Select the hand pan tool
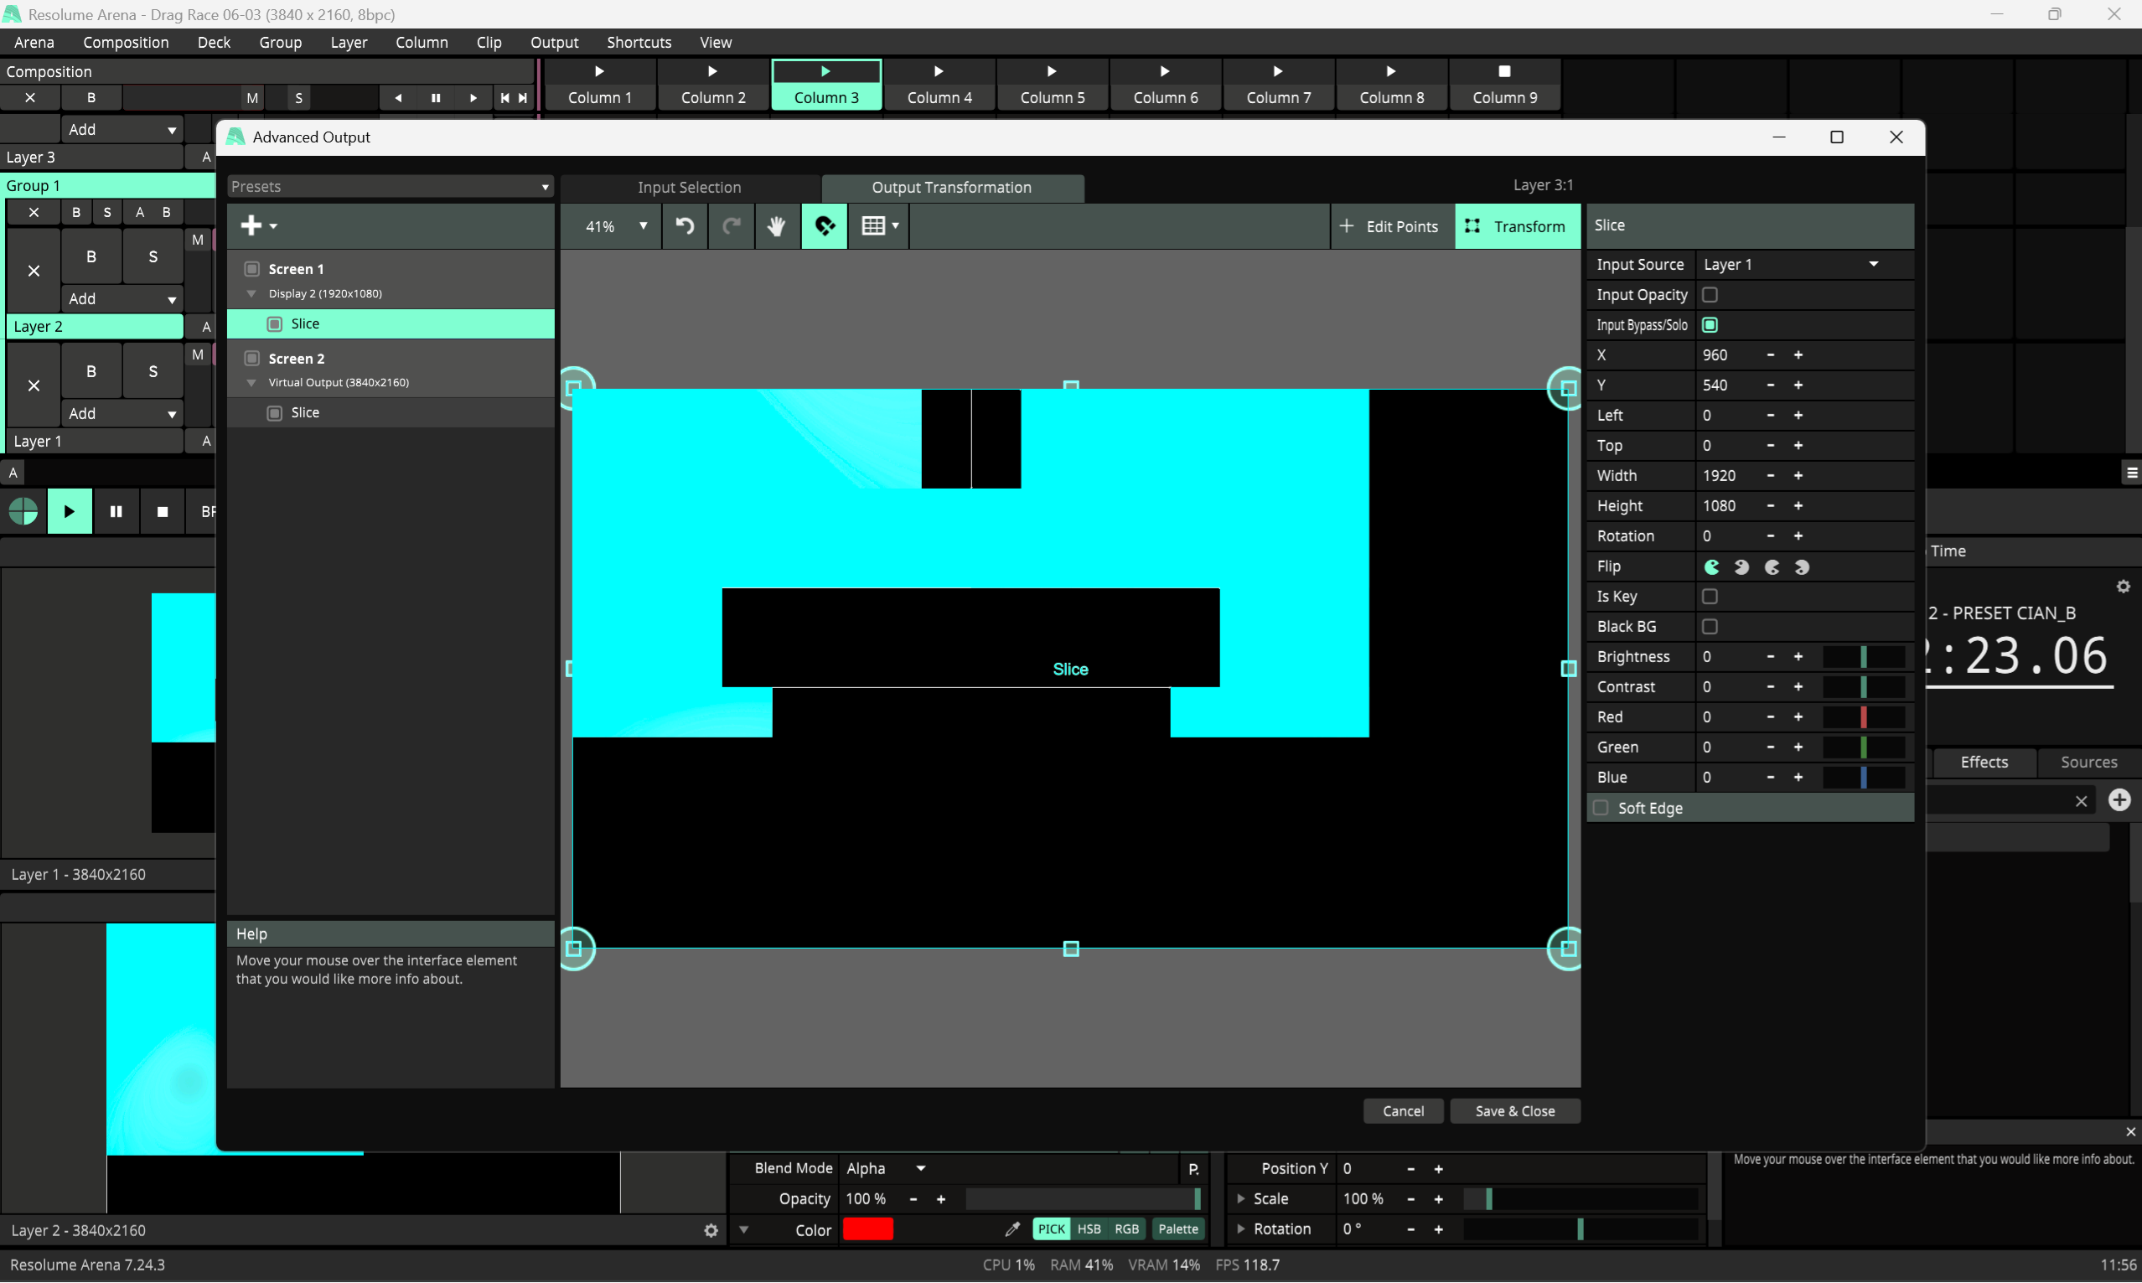The width and height of the screenshot is (2142, 1283). click(x=776, y=226)
